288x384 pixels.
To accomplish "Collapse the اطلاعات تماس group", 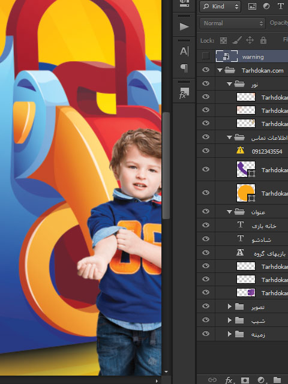I will click(x=229, y=137).
